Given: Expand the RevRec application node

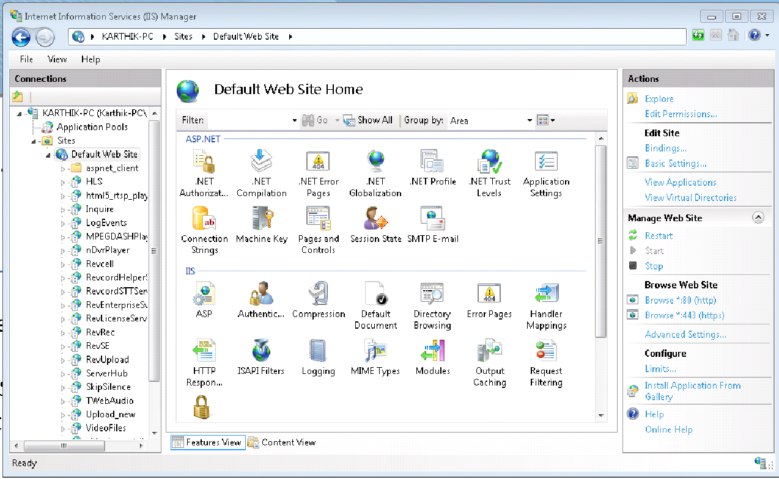Looking at the screenshot, I should pyautogui.click(x=62, y=332).
